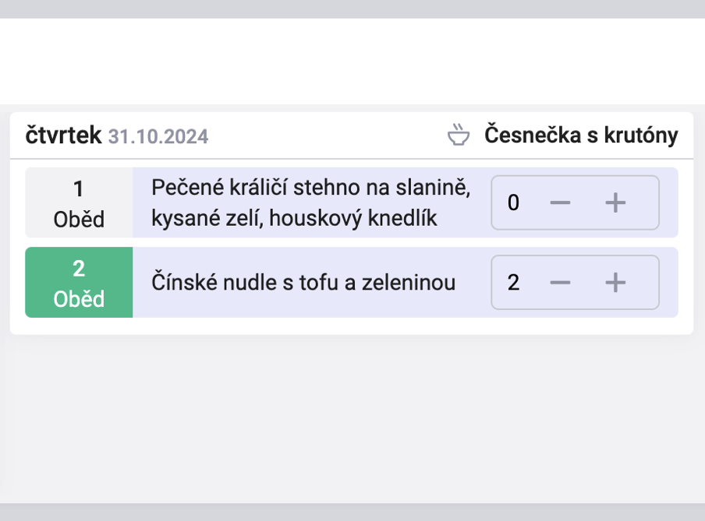705x521 pixels.
Task: Click the number 1 in first lunch tile
Action: (x=78, y=189)
